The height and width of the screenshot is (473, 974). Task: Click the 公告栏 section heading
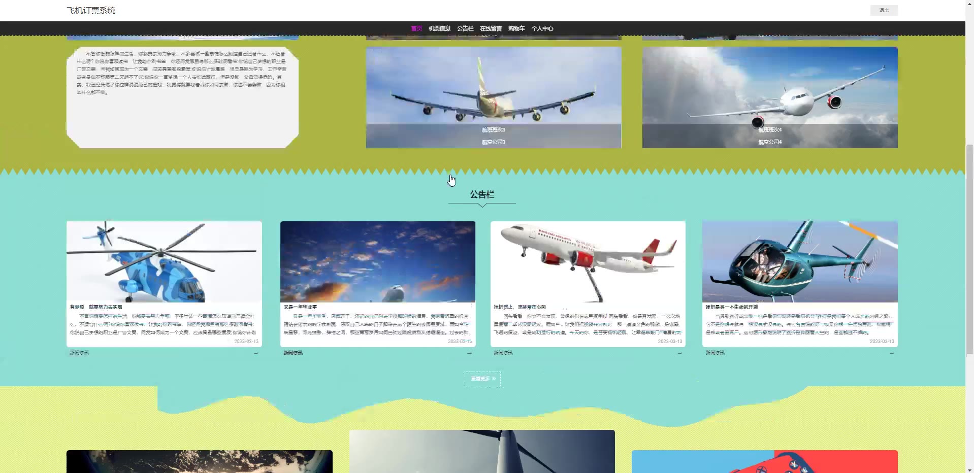coord(482,194)
